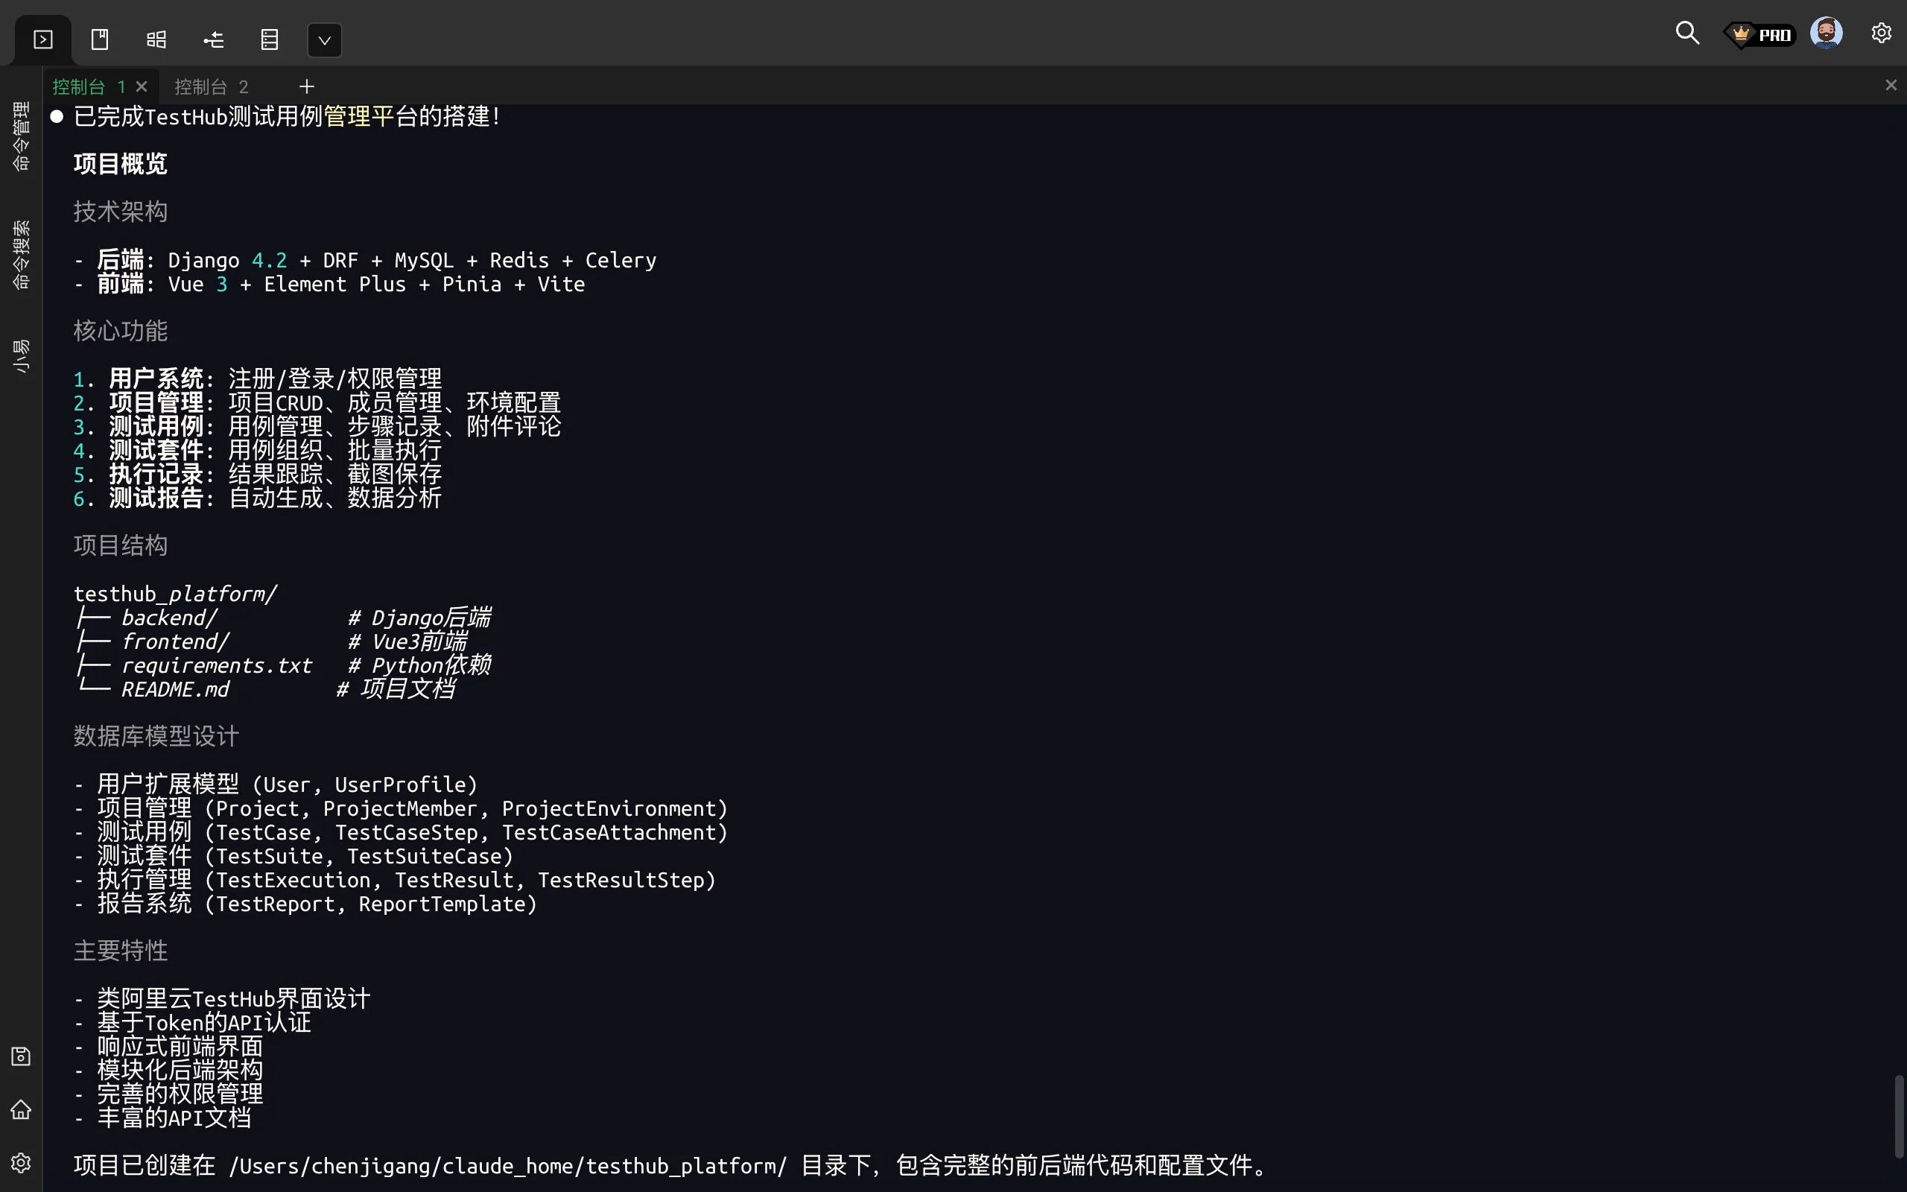1907x1192 pixels.
Task: Close the 控制台 1 tab
Action: (x=142, y=86)
